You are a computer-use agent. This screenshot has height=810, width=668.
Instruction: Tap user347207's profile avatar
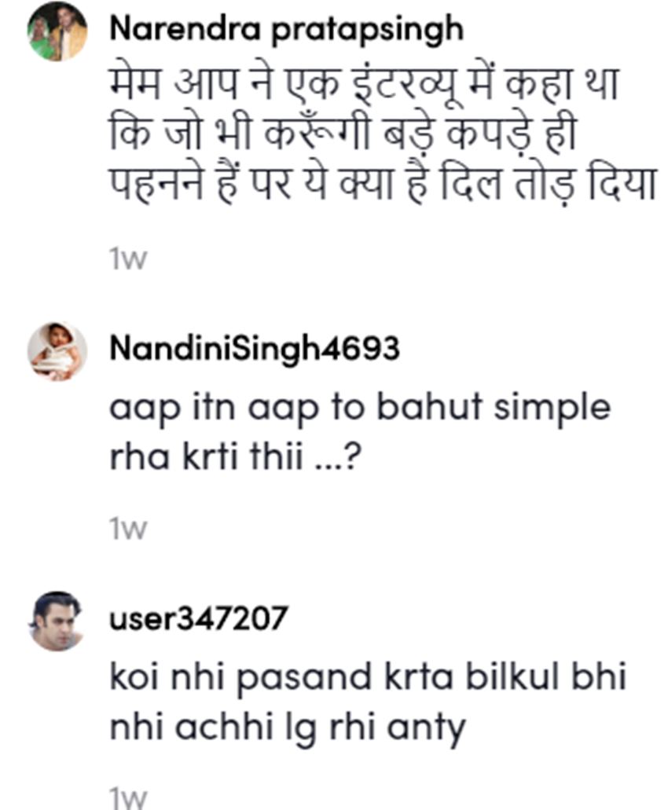(x=57, y=621)
